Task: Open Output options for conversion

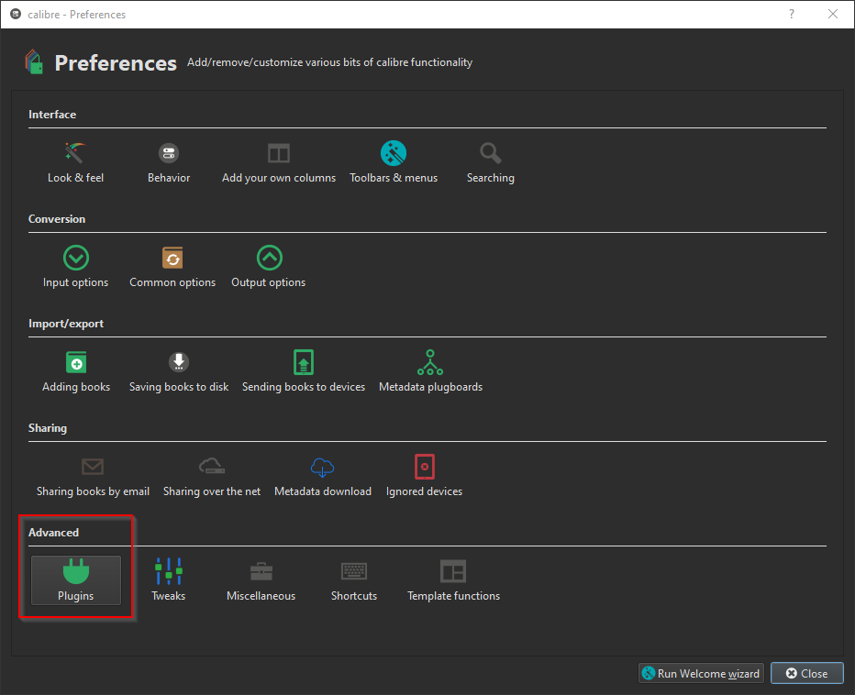Action: [268, 267]
